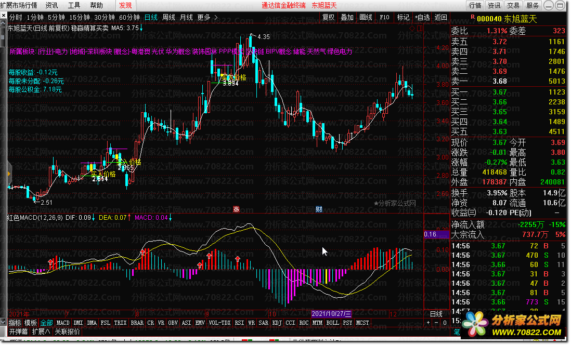Open the 发现 tab

point(126,6)
